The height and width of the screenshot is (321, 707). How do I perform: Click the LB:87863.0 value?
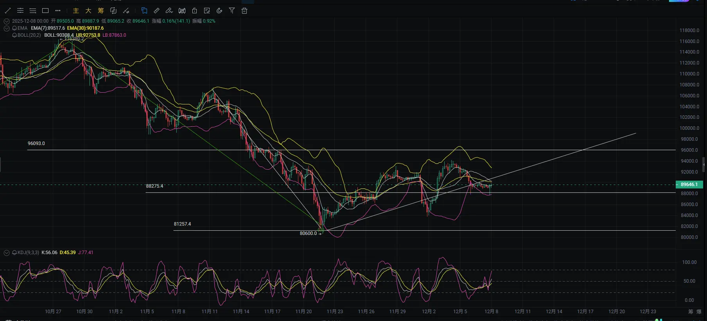pyautogui.click(x=114, y=35)
